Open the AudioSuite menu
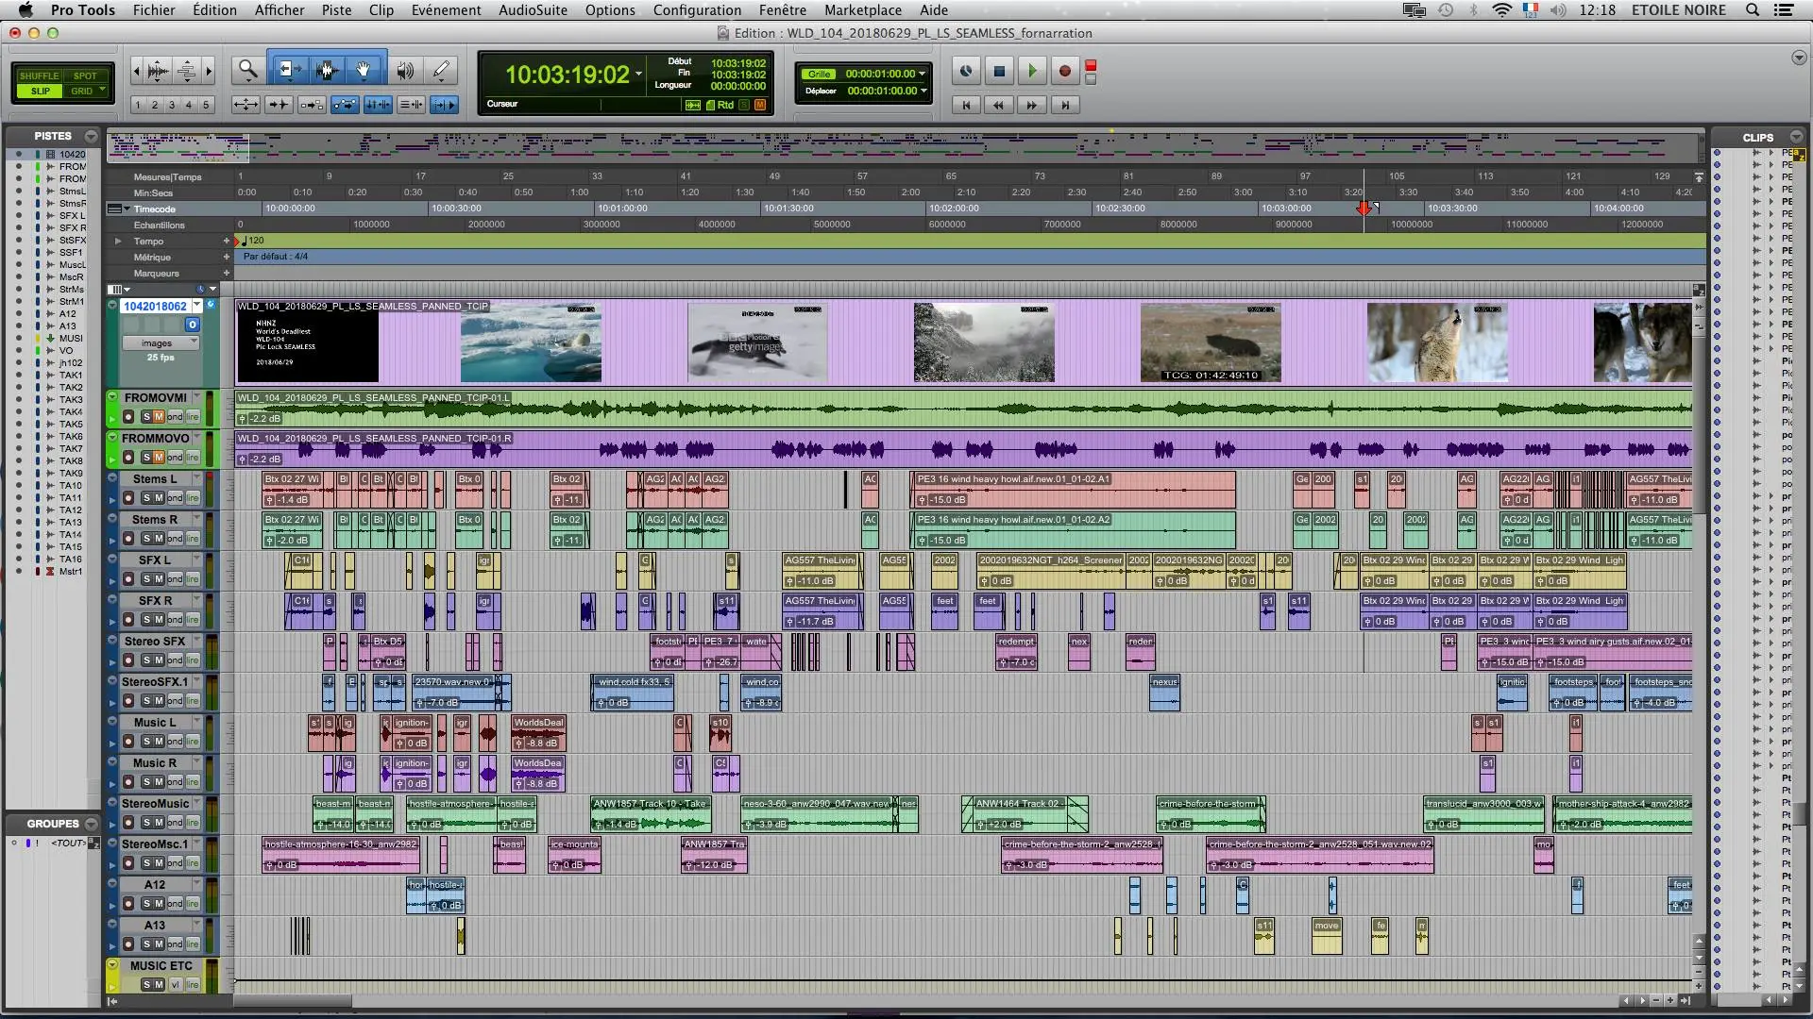 pyautogui.click(x=533, y=10)
